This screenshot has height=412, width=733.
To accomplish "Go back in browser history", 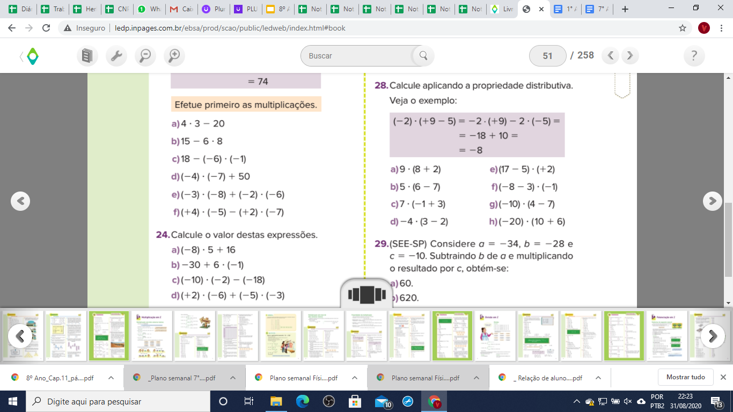I will 13,28.
